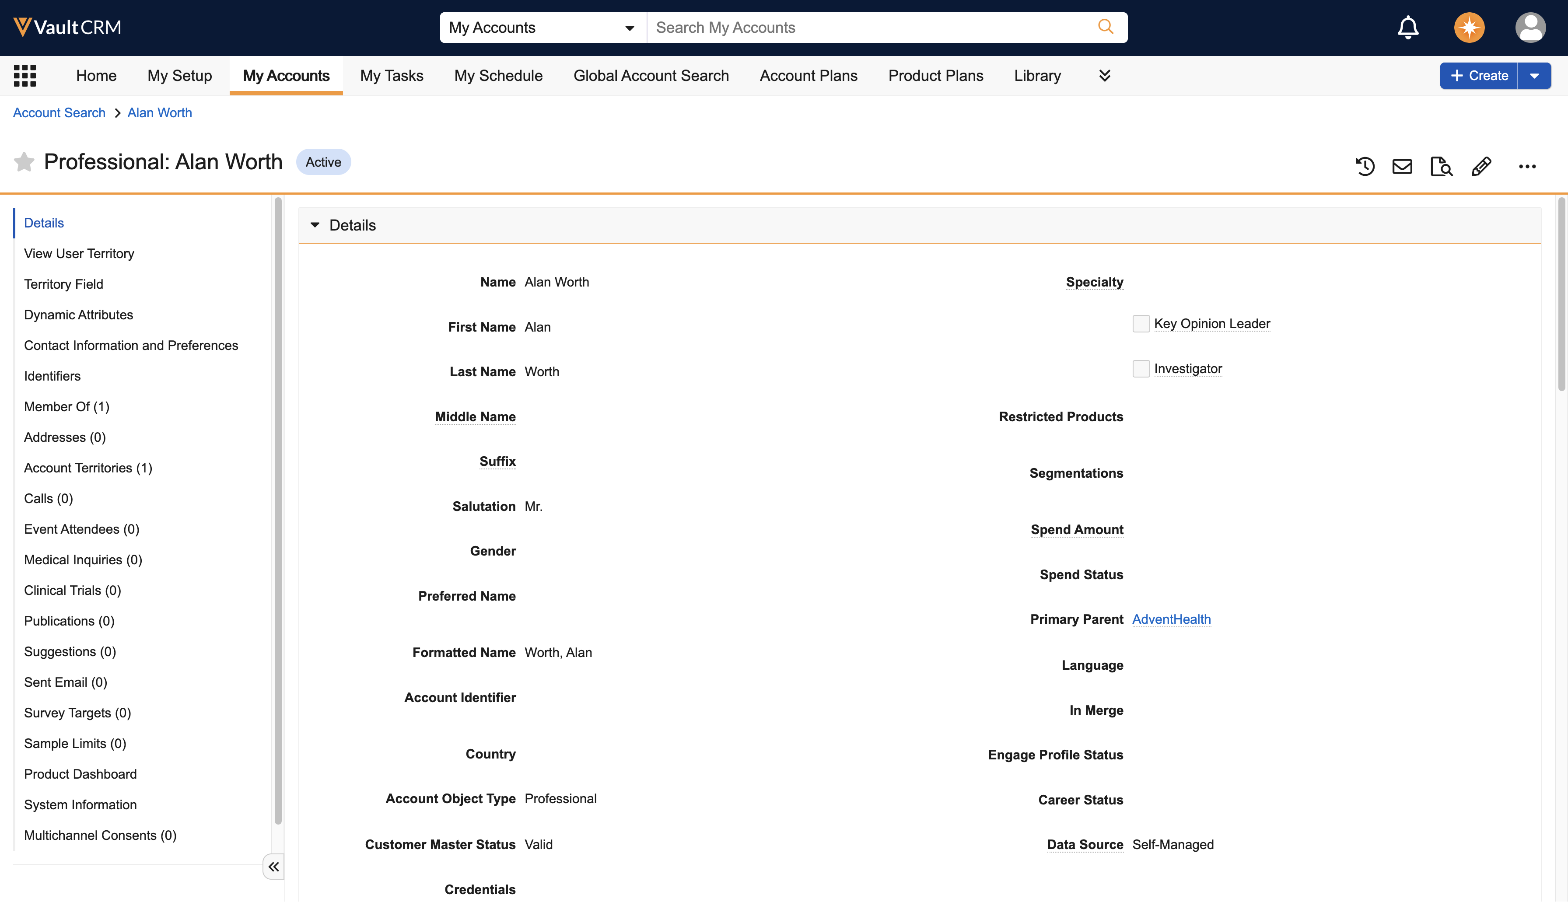Switch to the My Schedule tab
Image resolution: width=1568 pixels, height=902 pixels.
[x=498, y=76]
